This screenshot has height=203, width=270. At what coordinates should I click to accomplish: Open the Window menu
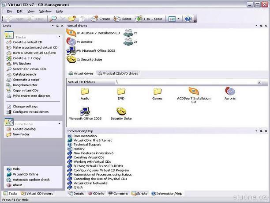(45, 11)
